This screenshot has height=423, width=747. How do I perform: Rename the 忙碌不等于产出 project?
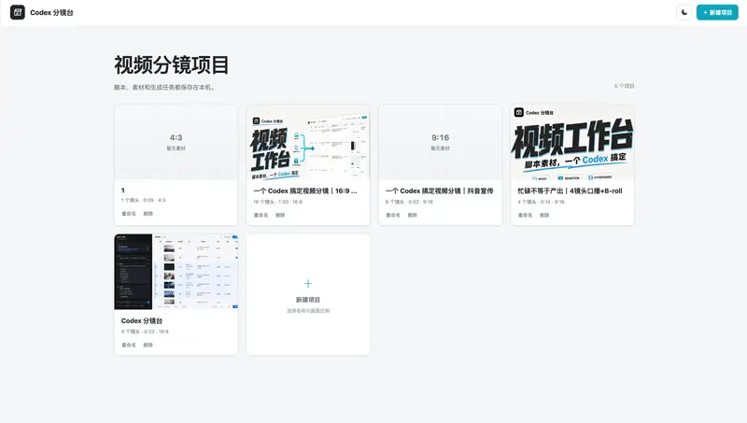click(525, 215)
